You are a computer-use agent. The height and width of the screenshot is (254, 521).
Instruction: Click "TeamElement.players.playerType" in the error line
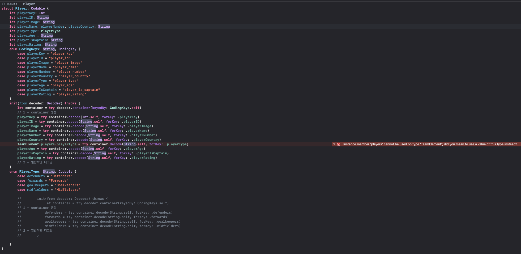coord(47,144)
